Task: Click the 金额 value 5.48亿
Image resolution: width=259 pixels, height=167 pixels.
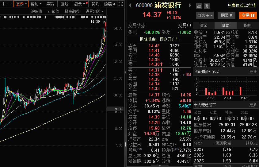Action: 185,106
